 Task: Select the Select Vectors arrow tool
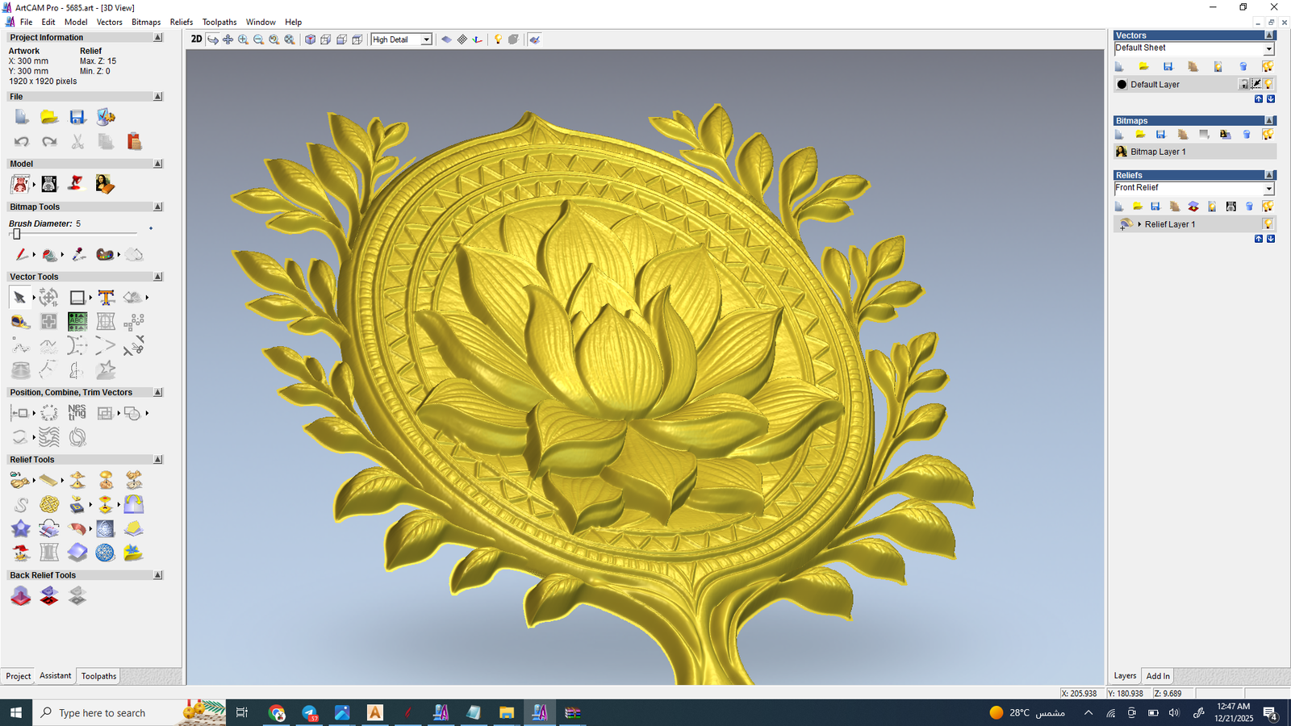coord(20,298)
